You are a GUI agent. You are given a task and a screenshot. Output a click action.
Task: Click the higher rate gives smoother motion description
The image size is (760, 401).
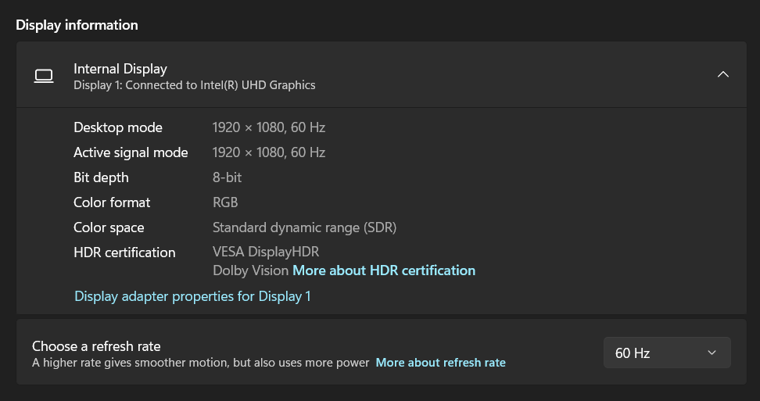(201, 362)
